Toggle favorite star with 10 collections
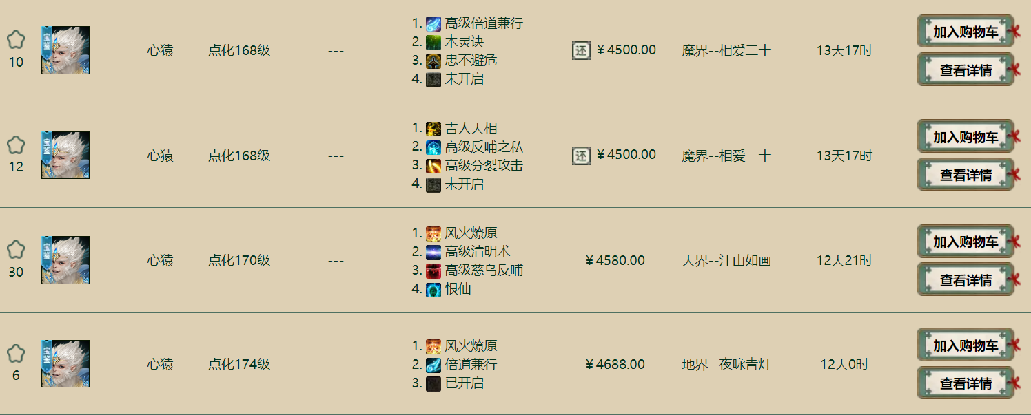Viewport: 1031px width, 415px height. [x=16, y=40]
